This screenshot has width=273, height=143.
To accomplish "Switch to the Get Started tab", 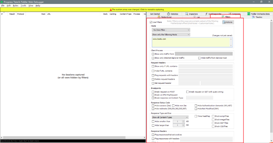I will click(x=155, y=14).
